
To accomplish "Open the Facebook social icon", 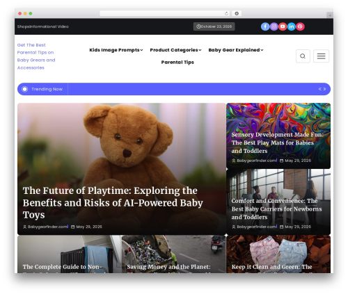I will 265,26.
